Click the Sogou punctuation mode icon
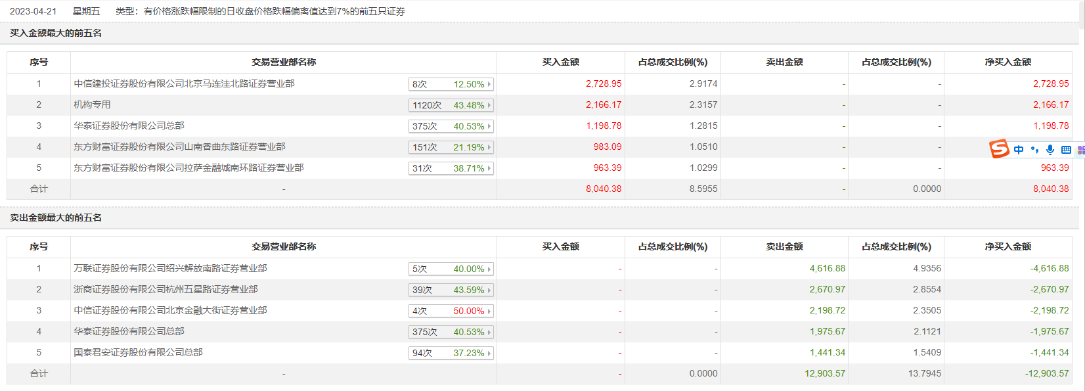 pyautogui.click(x=1035, y=150)
